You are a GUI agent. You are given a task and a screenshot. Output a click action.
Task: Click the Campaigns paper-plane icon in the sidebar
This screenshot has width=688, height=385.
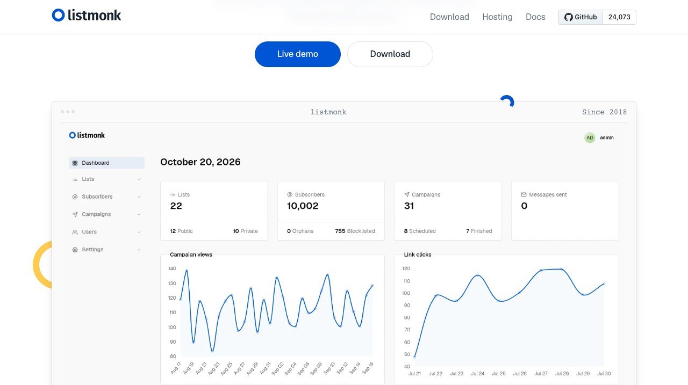click(75, 214)
